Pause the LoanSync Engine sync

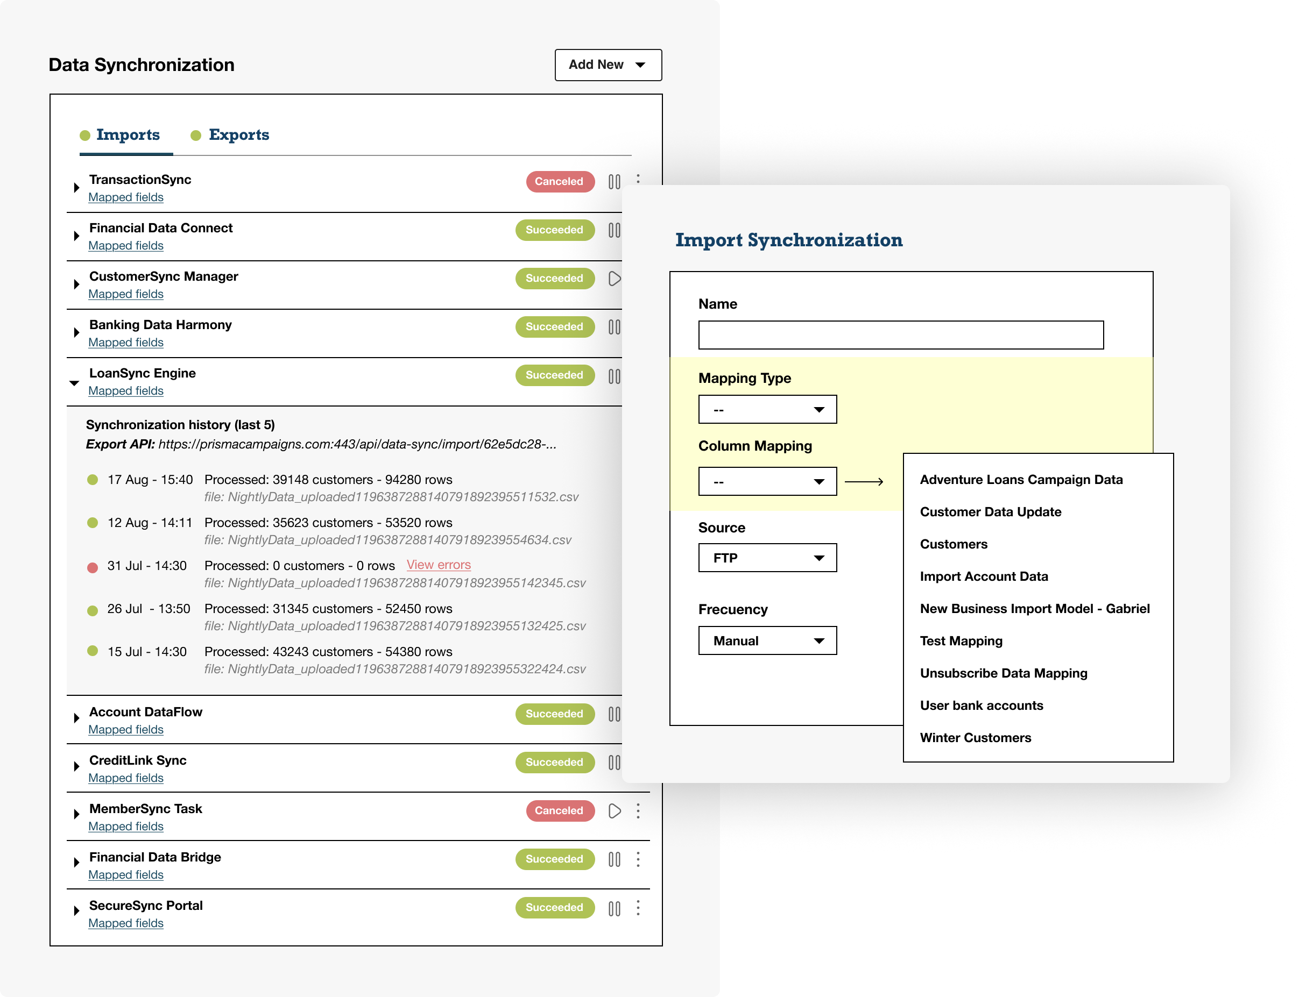coord(614,376)
